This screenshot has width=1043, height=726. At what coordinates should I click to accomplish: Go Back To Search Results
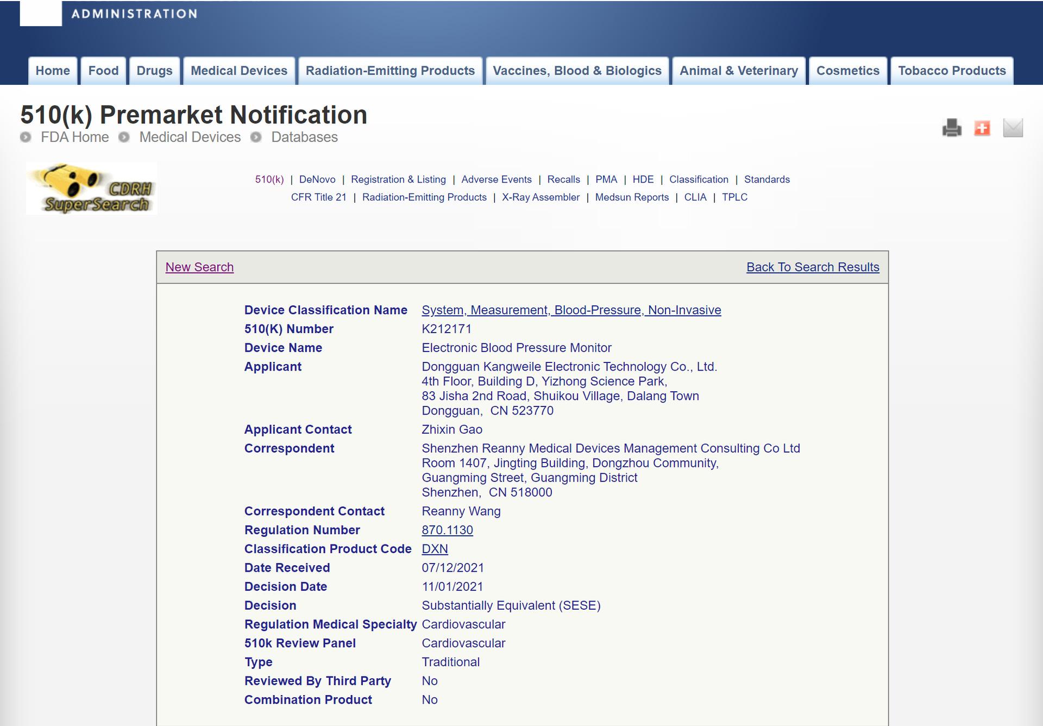point(813,267)
